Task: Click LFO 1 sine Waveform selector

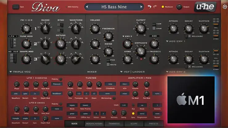Action: point(15,94)
